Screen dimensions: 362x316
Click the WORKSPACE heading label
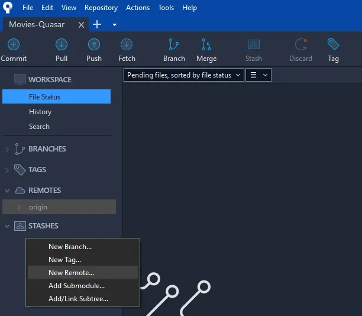coord(50,79)
